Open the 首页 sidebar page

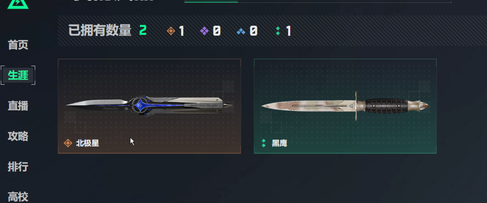[x=18, y=45]
